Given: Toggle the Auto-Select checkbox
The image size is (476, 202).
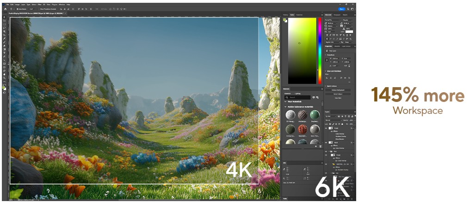Looking at the screenshot, I should point(17,9).
